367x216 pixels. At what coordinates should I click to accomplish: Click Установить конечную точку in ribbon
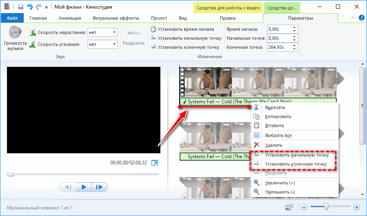point(185,47)
